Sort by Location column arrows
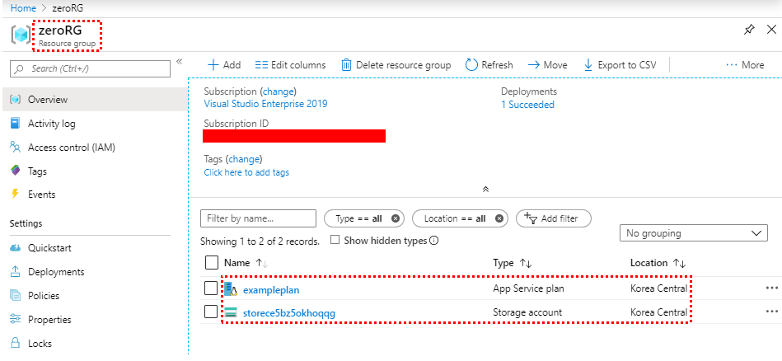This screenshot has height=361, width=782. [679, 263]
